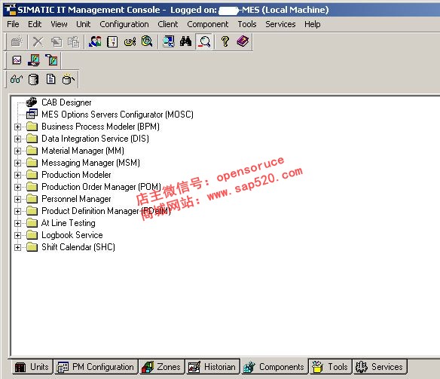Expand the Material Manager node
This screenshot has height=379, width=440.
(x=17, y=151)
